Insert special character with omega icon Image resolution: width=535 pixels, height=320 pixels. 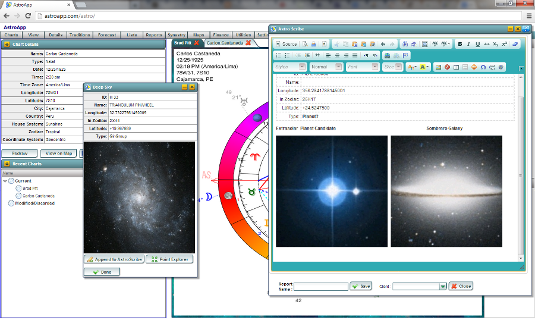pyautogui.click(x=483, y=67)
